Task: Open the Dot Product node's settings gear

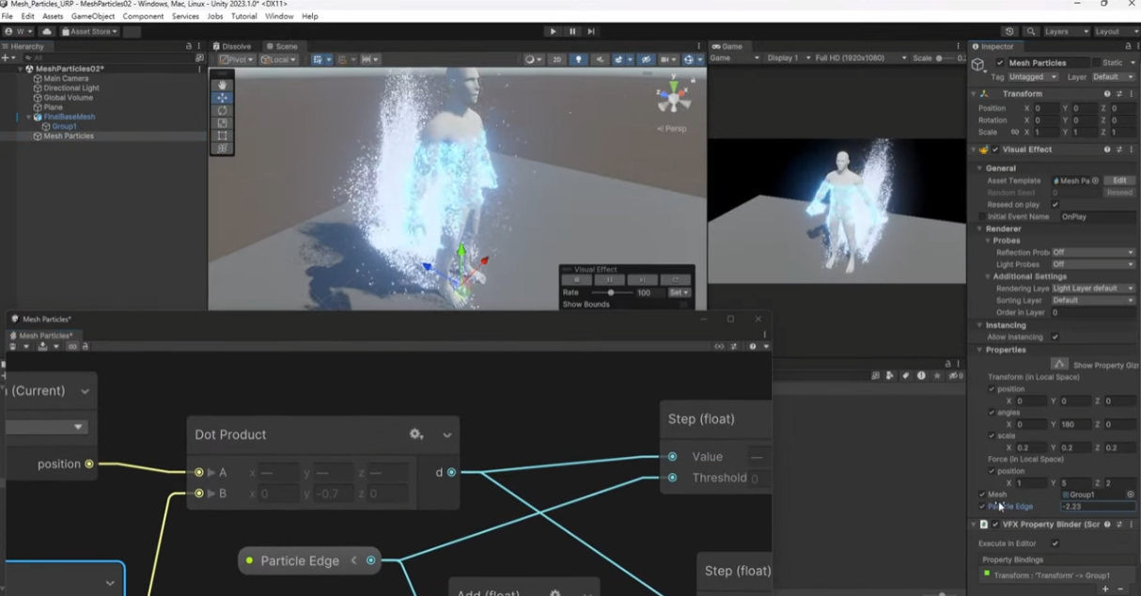Action: point(415,434)
